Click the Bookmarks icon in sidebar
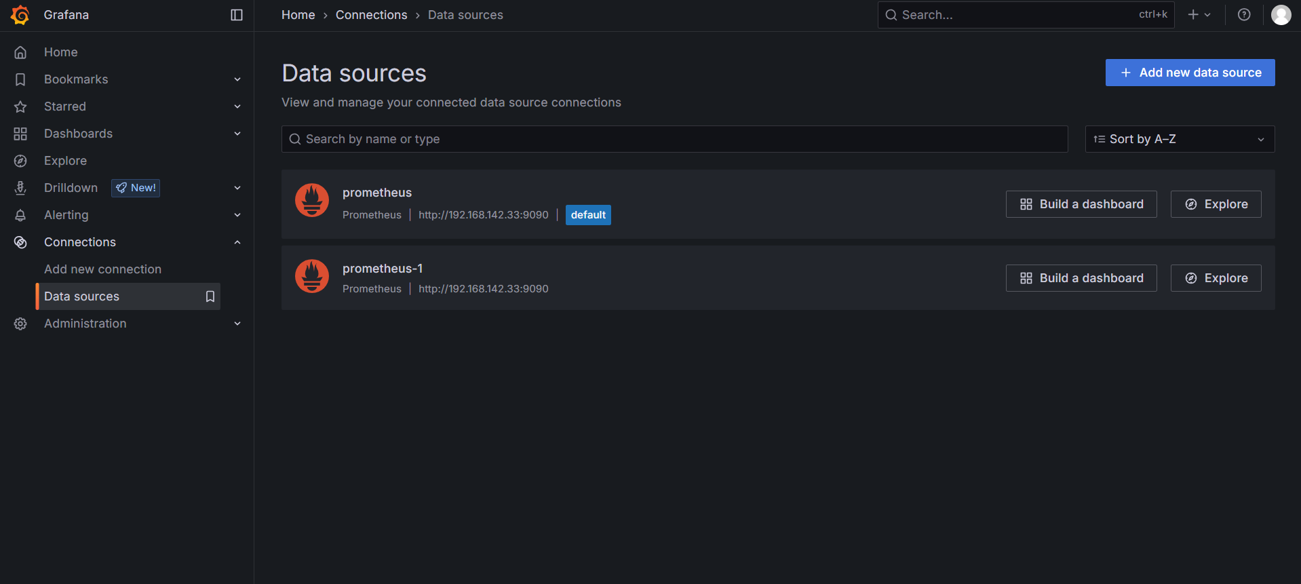 coord(20,79)
